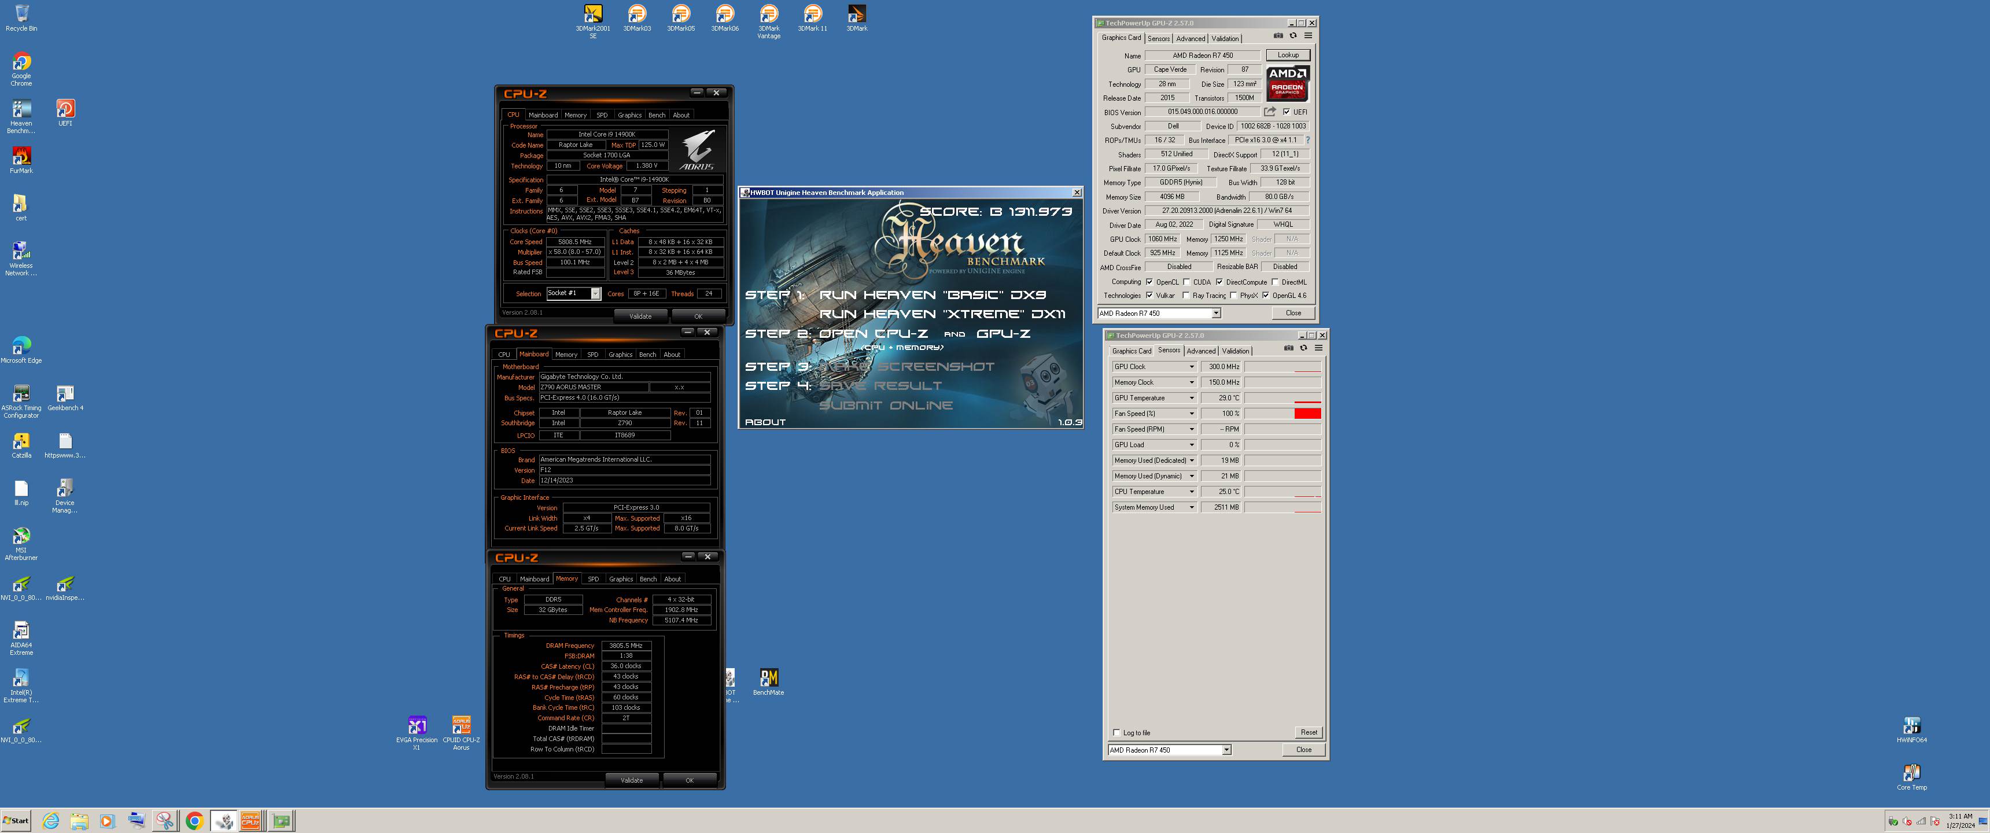Open GPU selector dropdown in Sensors window
This screenshot has height=833, width=1990.
tap(1226, 750)
